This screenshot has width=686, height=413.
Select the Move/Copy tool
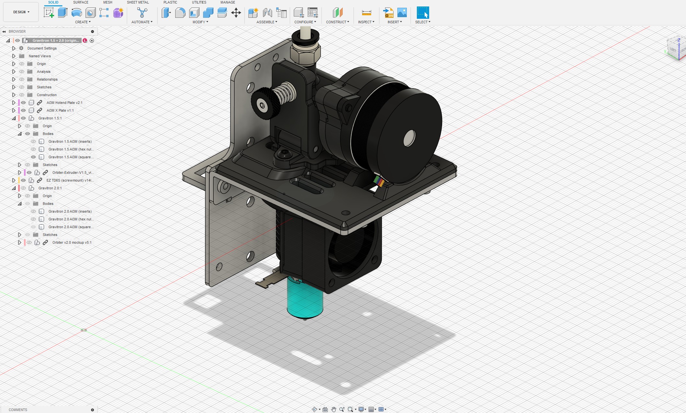236,13
